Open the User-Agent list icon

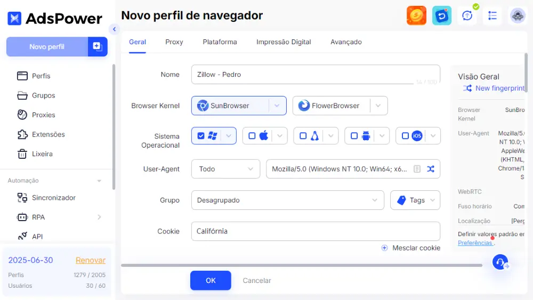pos(417,169)
